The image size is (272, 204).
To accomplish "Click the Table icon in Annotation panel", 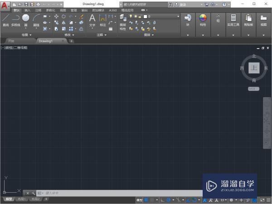I will pyautogui.click(x=111, y=29).
